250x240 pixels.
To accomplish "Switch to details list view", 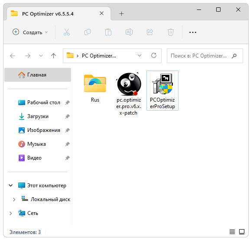I will (x=232, y=232).
